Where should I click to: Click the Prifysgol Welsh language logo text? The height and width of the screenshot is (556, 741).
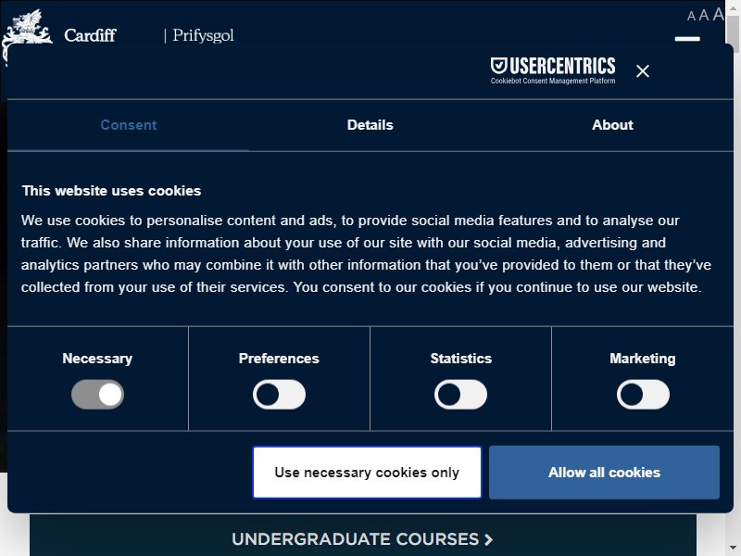203,35
